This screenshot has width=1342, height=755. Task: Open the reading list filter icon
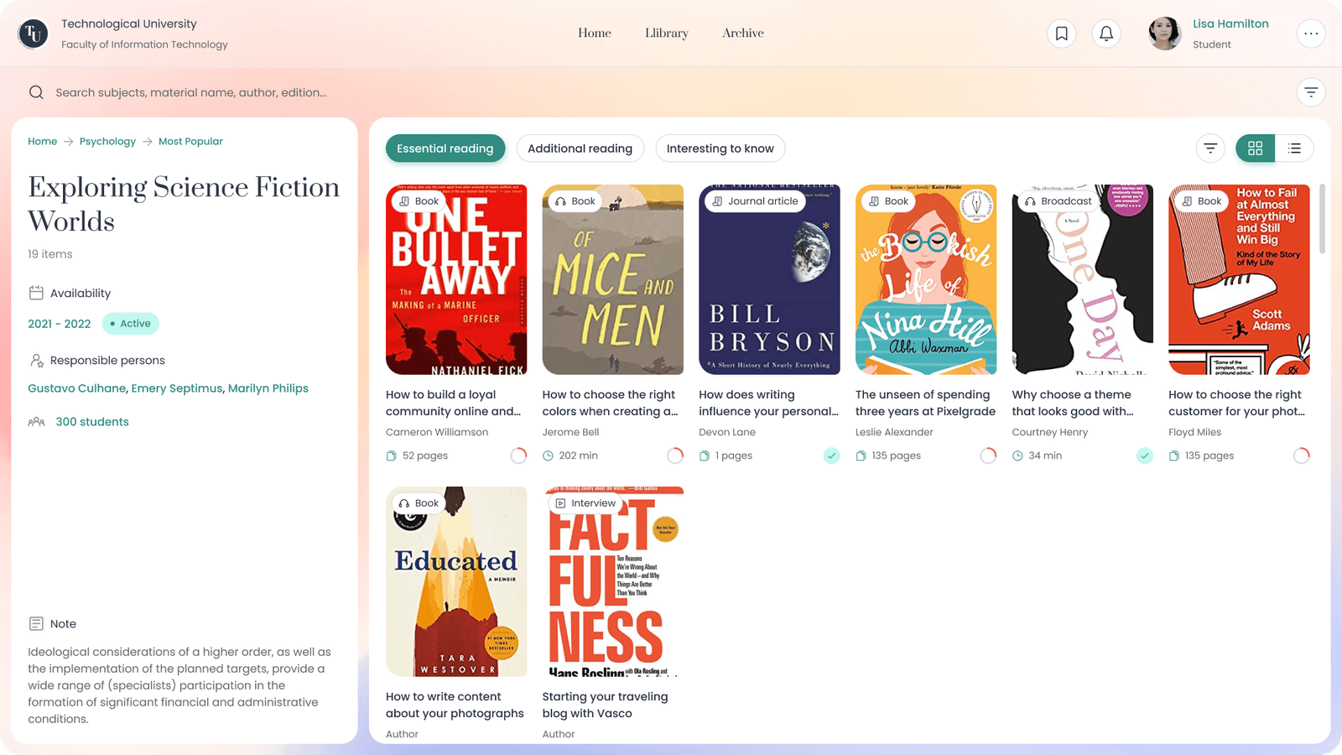click(1210, 148)
